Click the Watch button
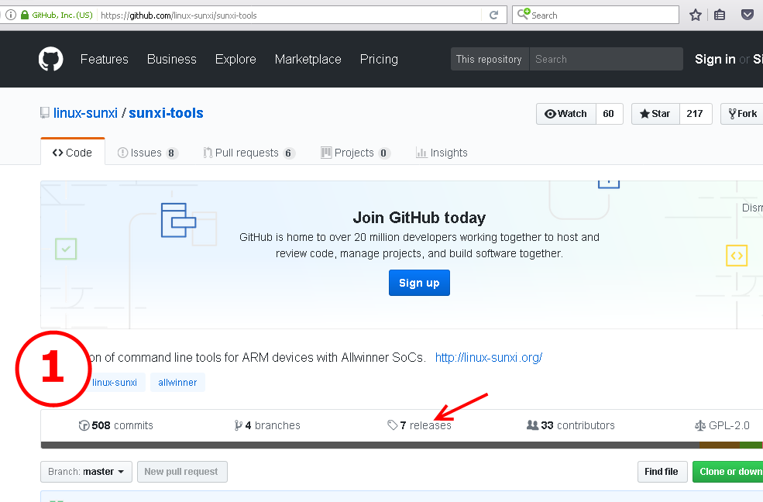 tap(566, 114)
